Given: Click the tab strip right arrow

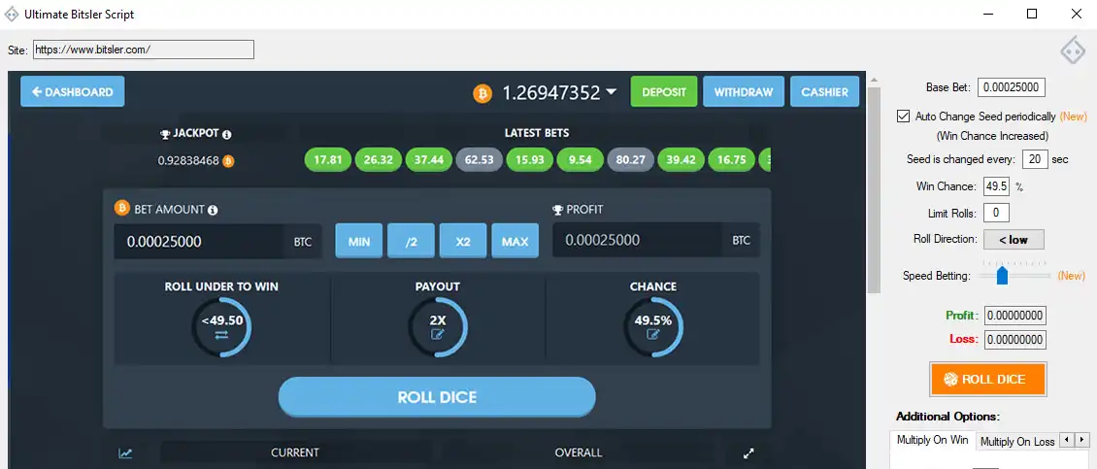Looking at the screenshot, I should pyautogui.click(x=1082, y=440).
